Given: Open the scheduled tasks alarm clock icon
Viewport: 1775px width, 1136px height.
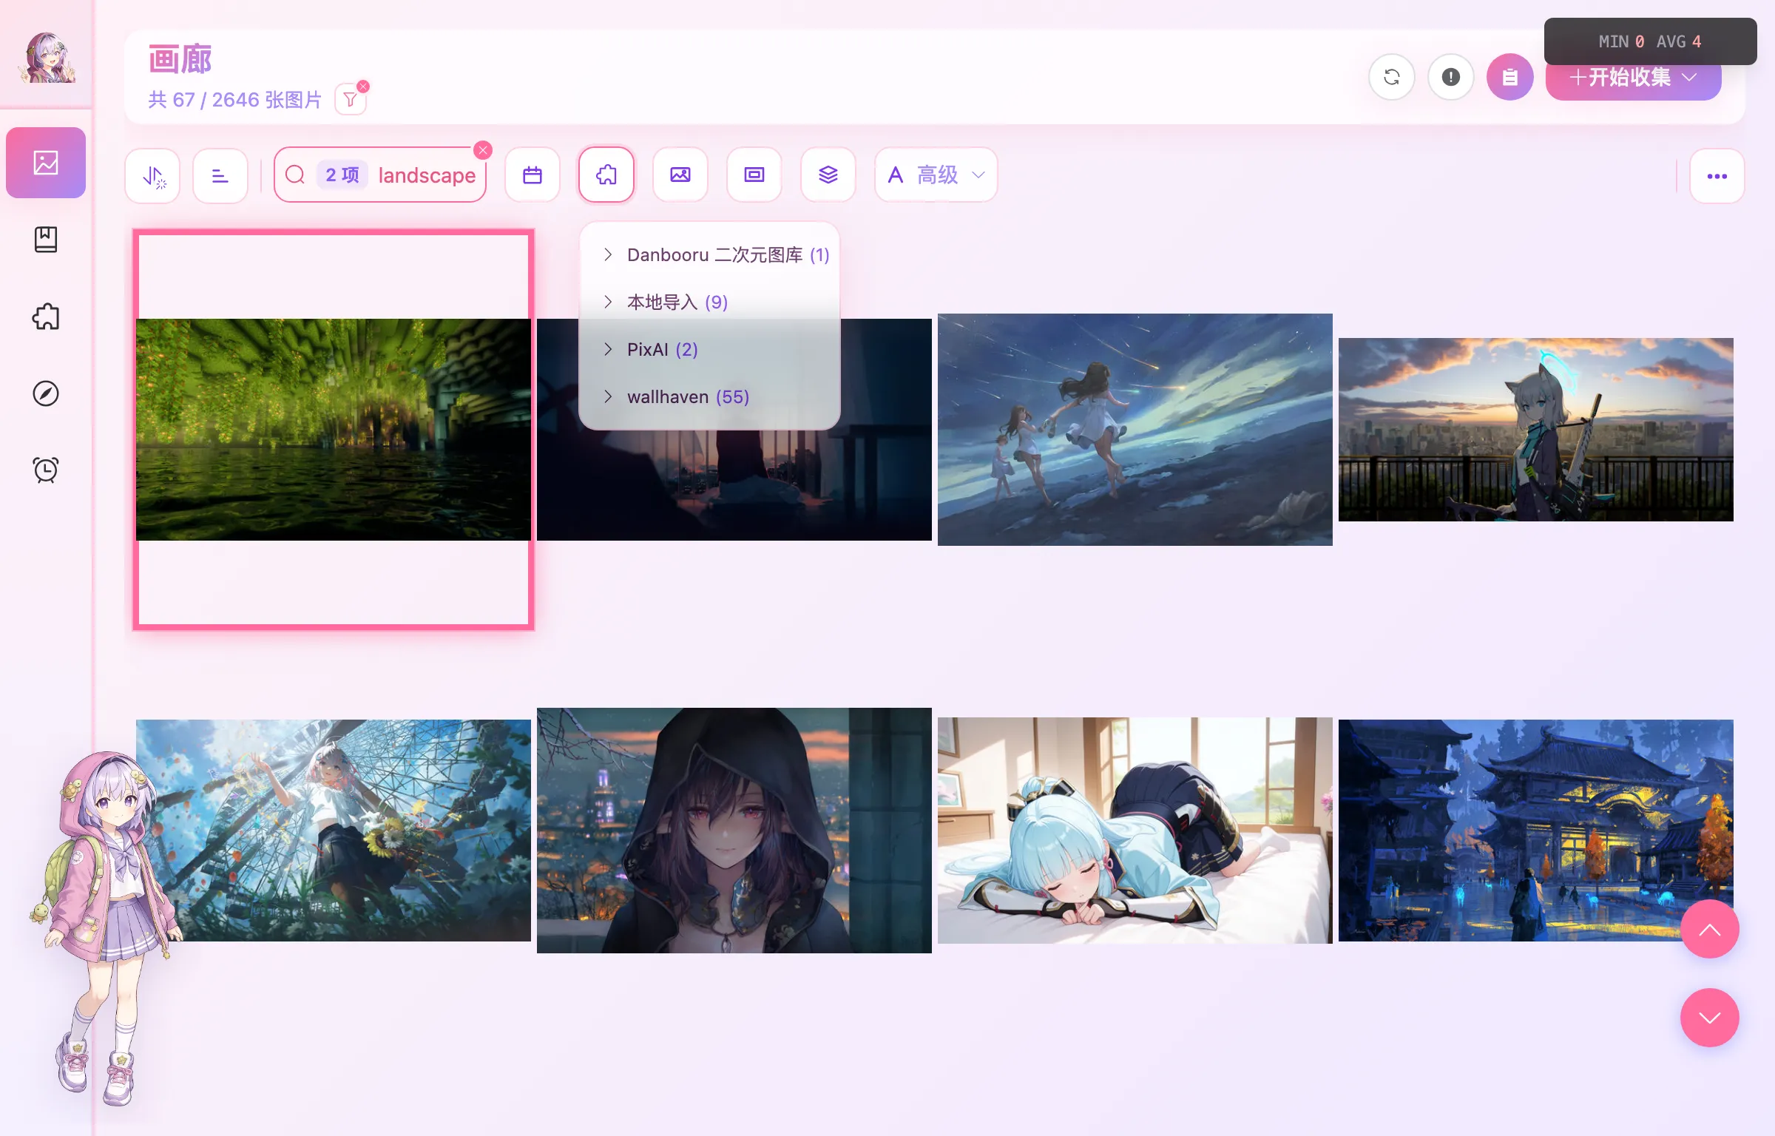Looking at the screenshot, I should pyautogui.click(x=46, y=470).
